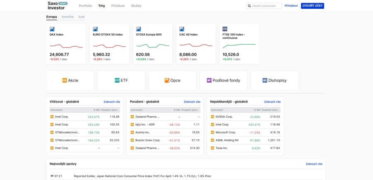Click the icon beside NVIDIA Corp.
This screenshot has height=180, width=373.
point(213,117)
